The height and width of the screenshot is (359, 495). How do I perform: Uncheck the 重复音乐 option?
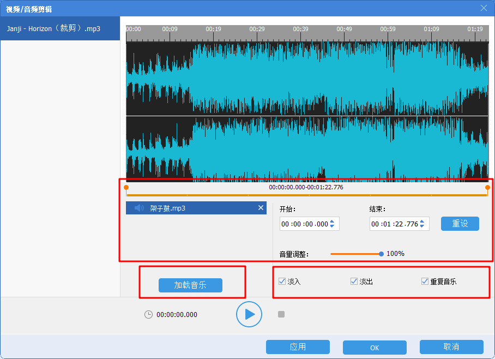(425, 282)
